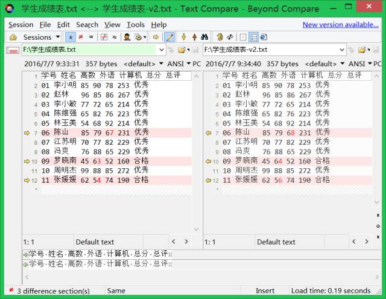Click the 'Load time: 0.19 seconds' status entry
The width and height of the screenshot is (386, 299).
331,291
